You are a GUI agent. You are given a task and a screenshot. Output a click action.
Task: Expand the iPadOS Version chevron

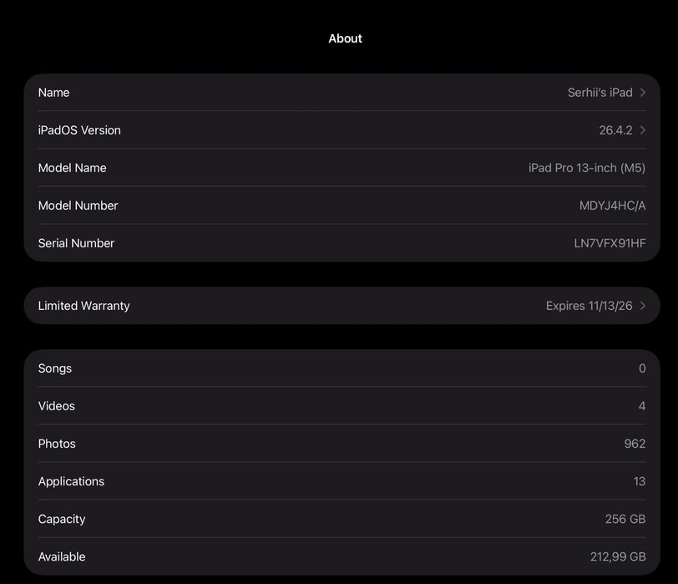click(x=643, y=130)
